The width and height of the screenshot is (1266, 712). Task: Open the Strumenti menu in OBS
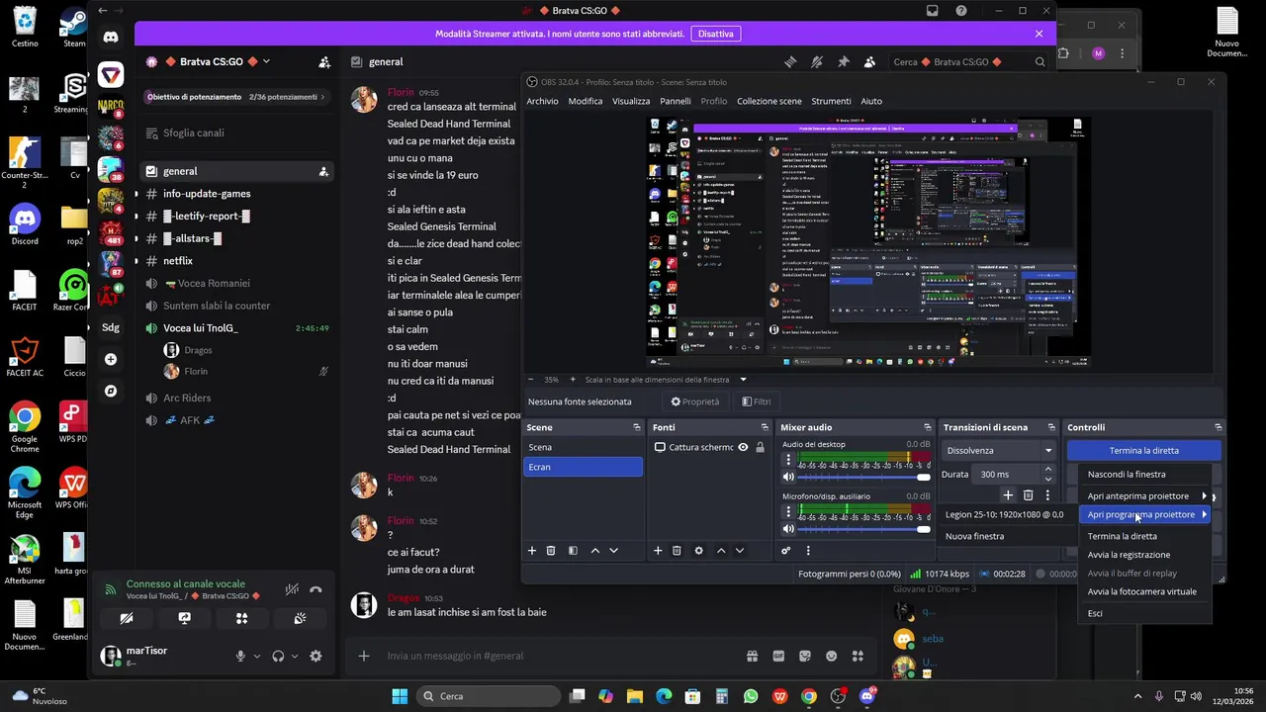831,101
